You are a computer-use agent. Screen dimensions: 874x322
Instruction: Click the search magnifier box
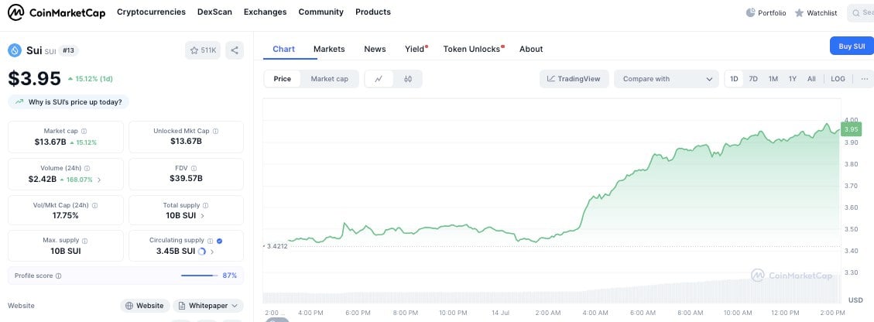click(861, 12)
